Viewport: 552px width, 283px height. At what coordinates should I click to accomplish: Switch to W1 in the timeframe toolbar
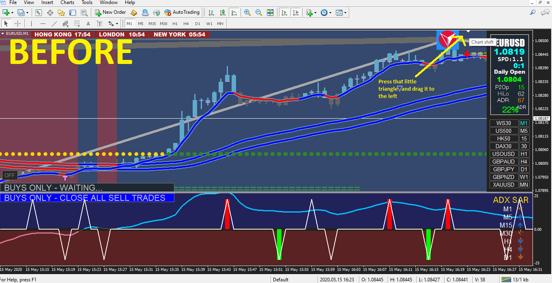(x=209, y=23)
